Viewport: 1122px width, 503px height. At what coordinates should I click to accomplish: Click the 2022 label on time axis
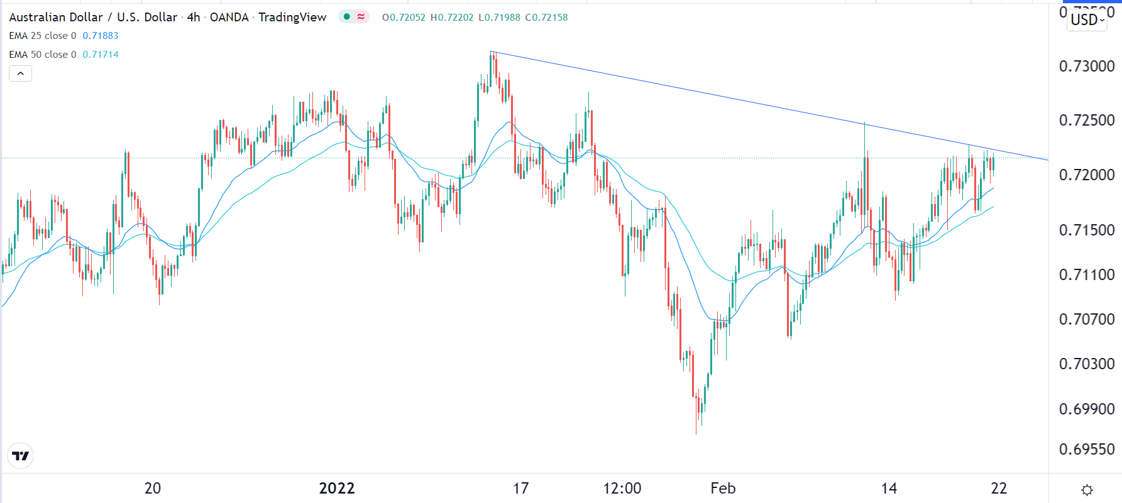click(337, 488)
